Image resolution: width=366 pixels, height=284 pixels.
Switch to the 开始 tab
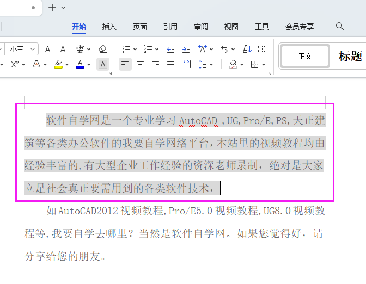tap(79, 27)
